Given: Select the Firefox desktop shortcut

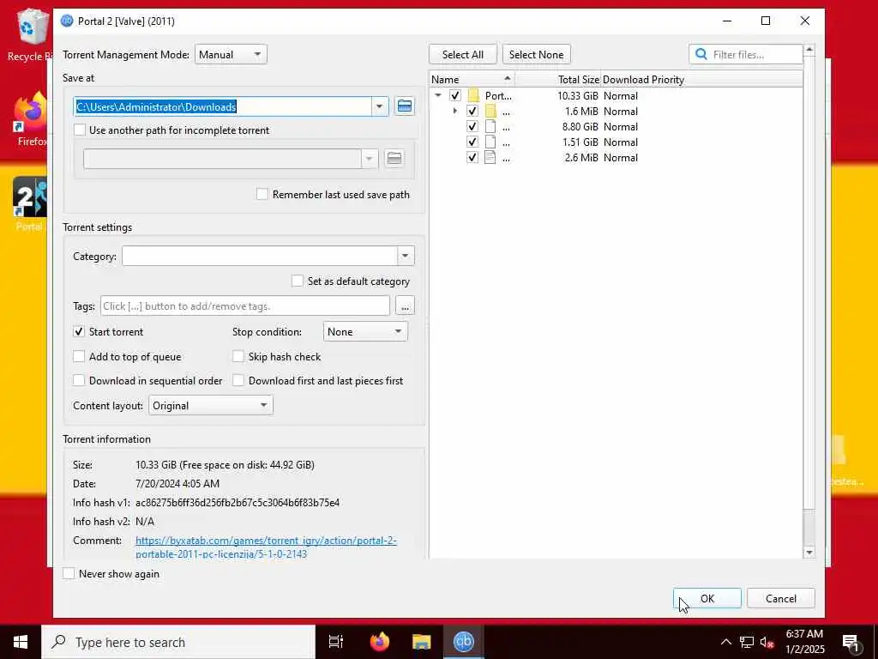Looking at the screenshot, I should (30, 118).
